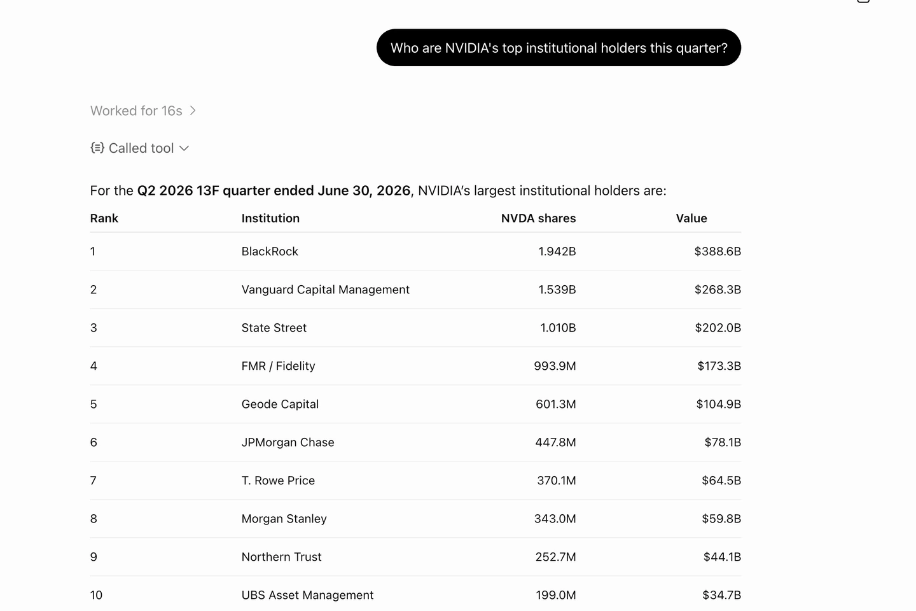Select the 'Geode Capital' cell

(x=280, y=404)
